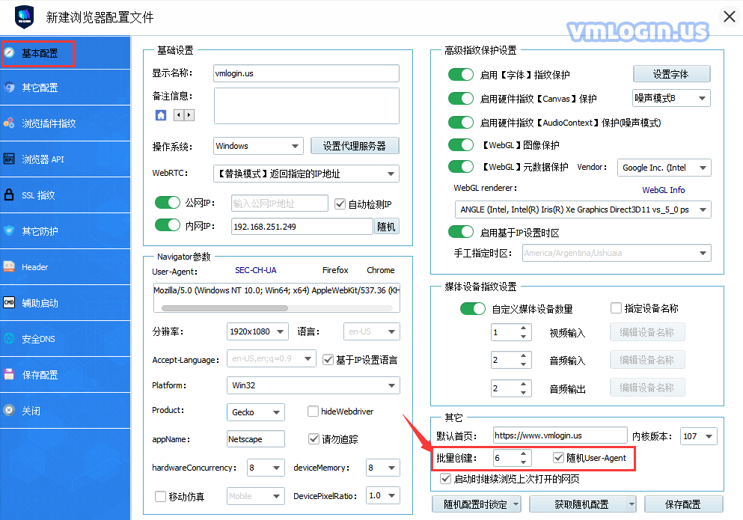This screenshot has height=520, width=743.
Task: Open Canvas 噪声模式B dropdown
Action: [671, 98]
